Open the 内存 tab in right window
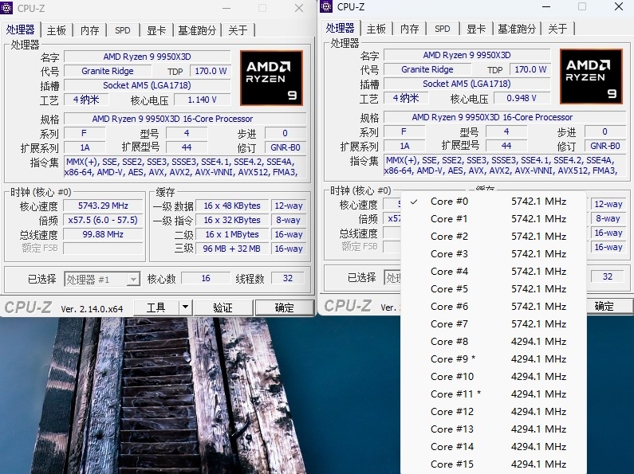634x474 pixels. [409, 29]
